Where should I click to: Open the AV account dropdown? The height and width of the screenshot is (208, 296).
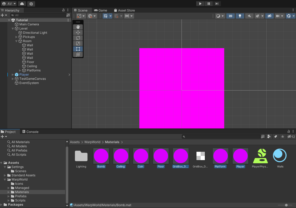[x=9, y=4]
